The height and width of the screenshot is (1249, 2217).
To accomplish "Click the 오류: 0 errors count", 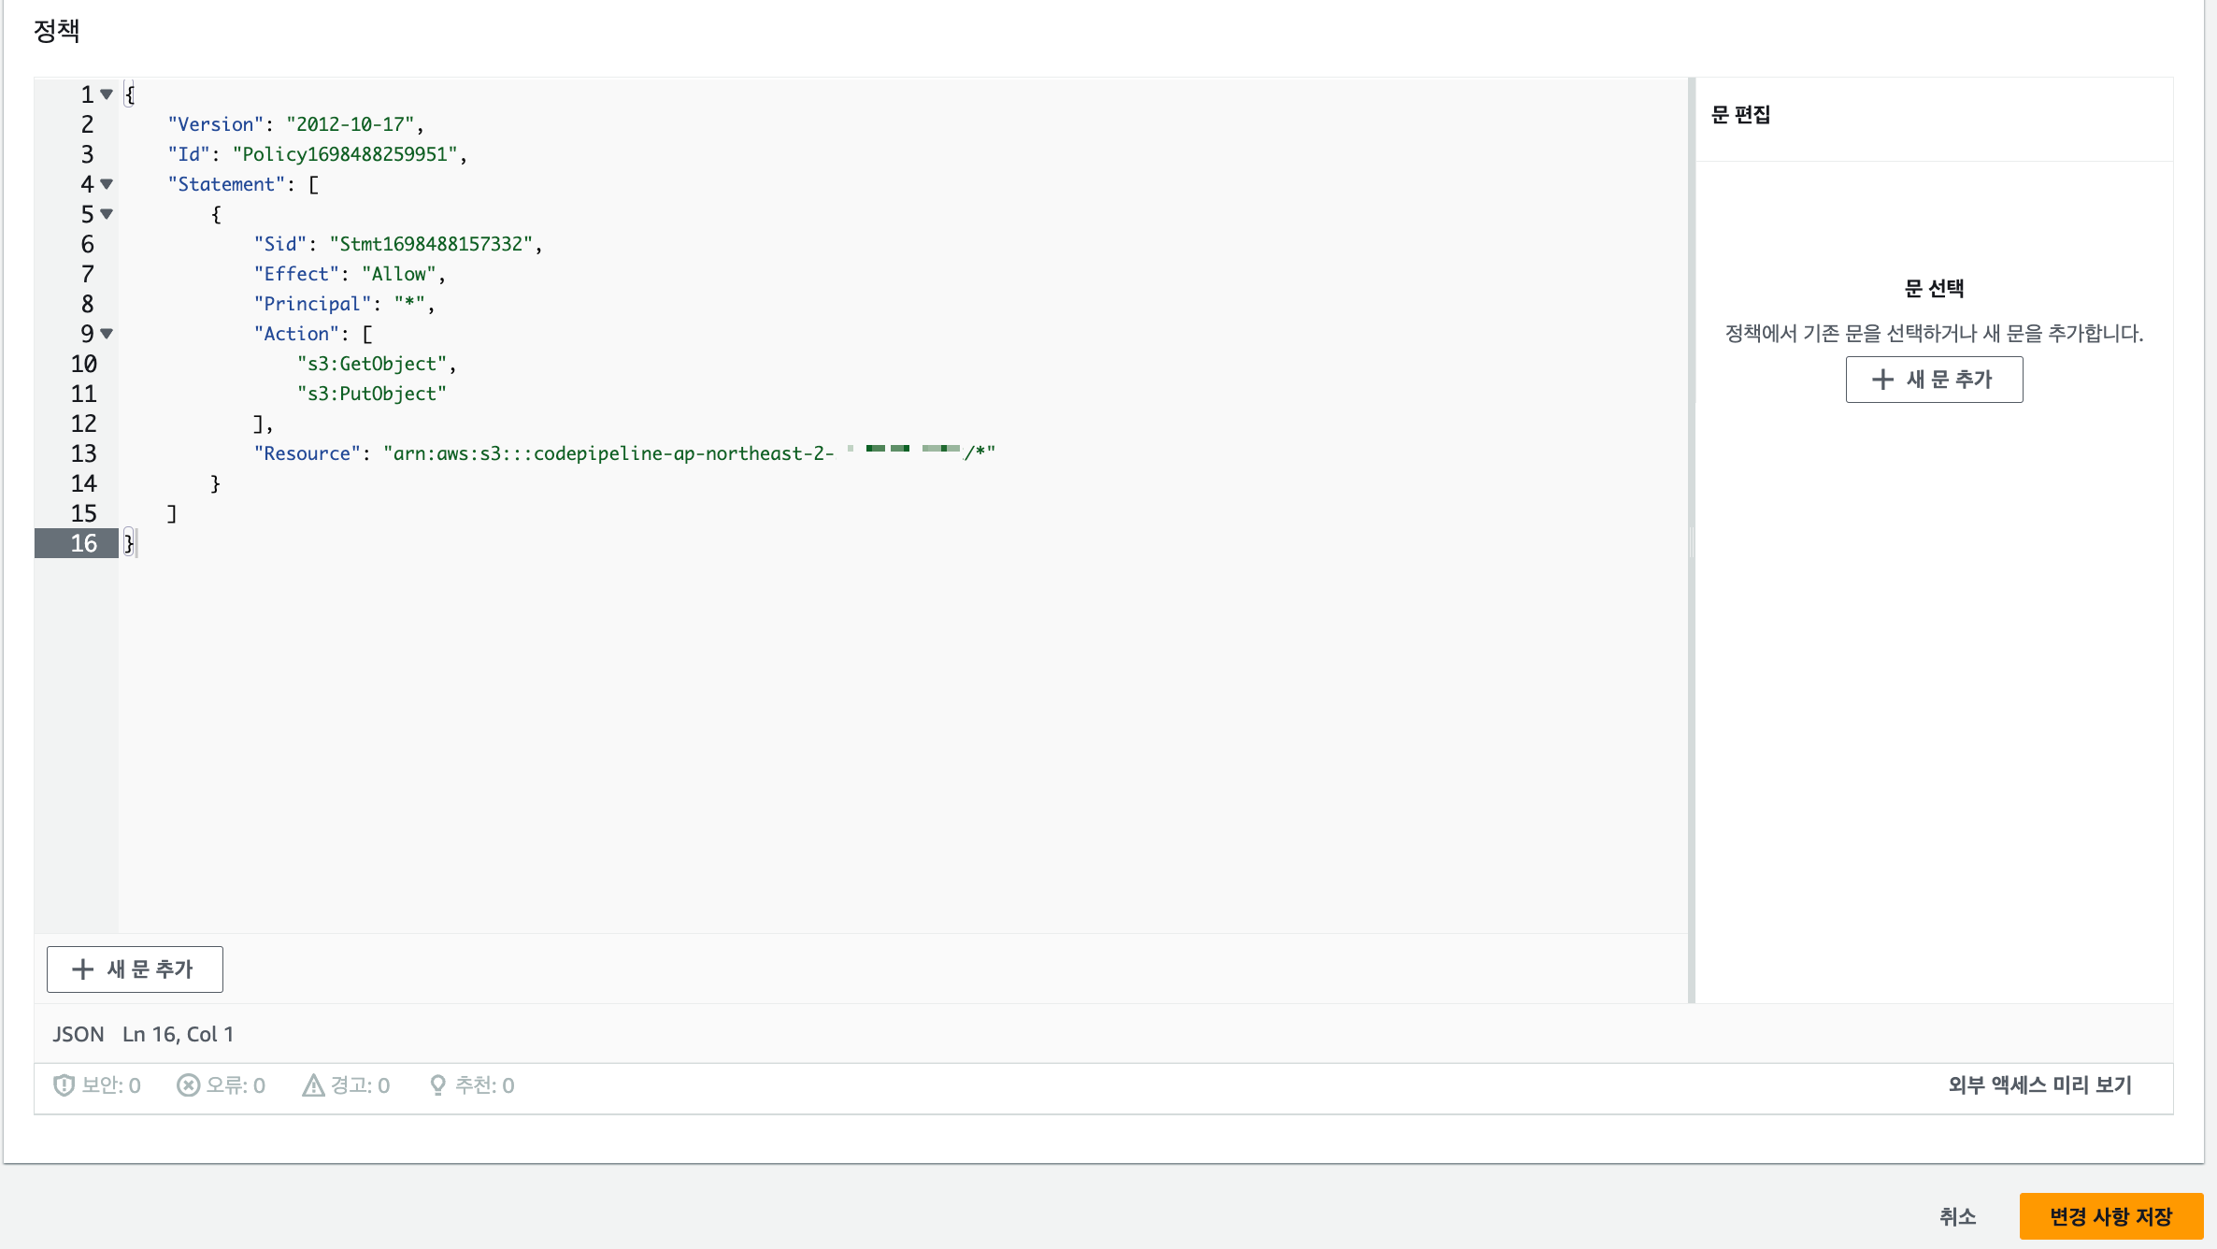I will click(236, 1085).
